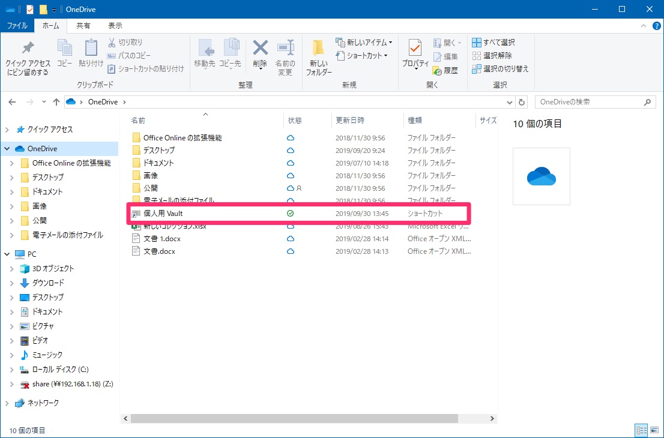The width and height of the screenshot is (664, 438).
Task: Select Downloads (ダウンロード) in the navigation pane
Action: point(48,283)
